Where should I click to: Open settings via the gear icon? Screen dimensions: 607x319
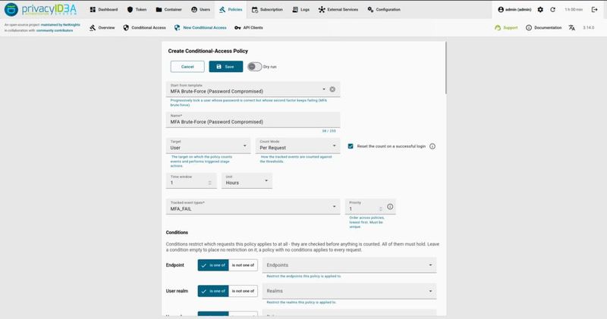pyautogui.click(x=540, y=10)
